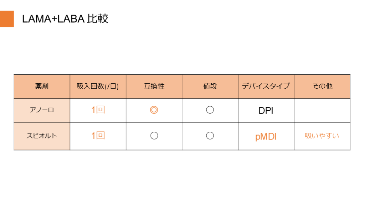Click the 互換性 column header

154,86
